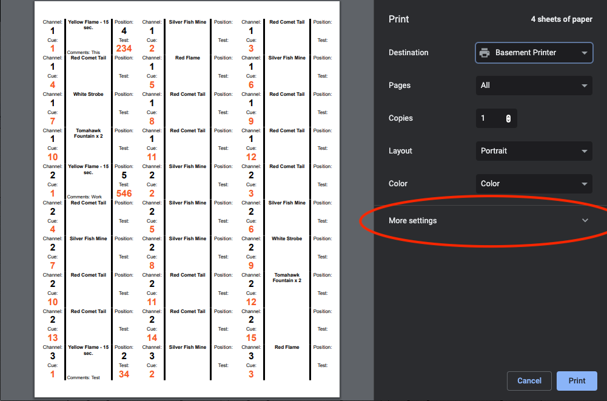Screen dimensions: 607x401
Task: Click 'Comments: This' text in preview
Action: point(83,52)
